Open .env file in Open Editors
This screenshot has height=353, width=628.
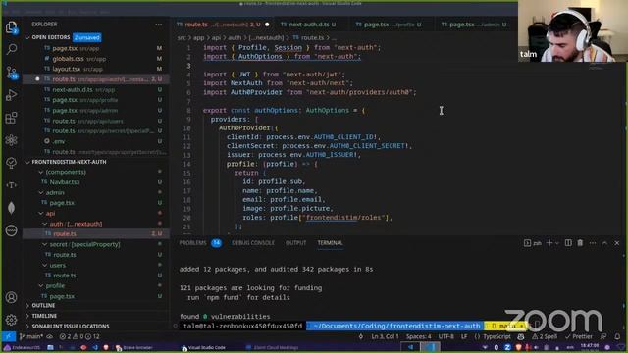[x=95, y=141]
